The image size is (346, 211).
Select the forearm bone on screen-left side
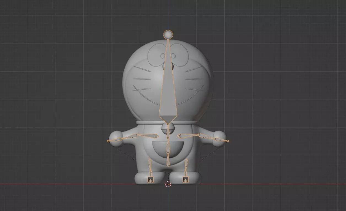129,137
